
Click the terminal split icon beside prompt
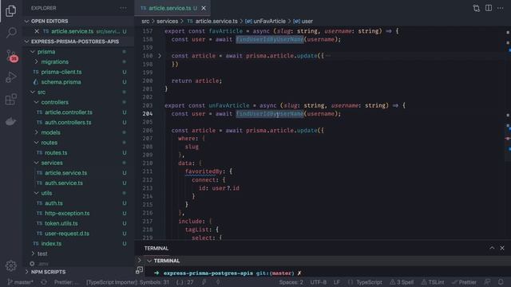point(140,270)
